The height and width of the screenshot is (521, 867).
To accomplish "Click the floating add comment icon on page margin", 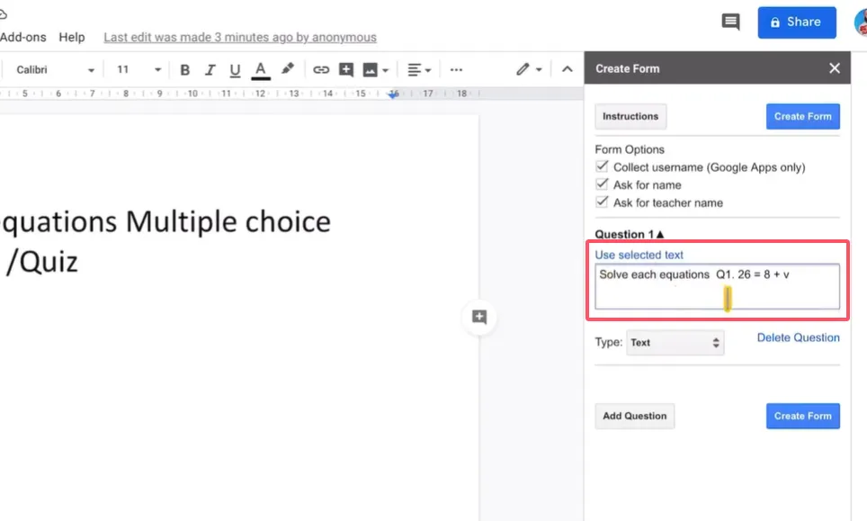I will 479,317.
